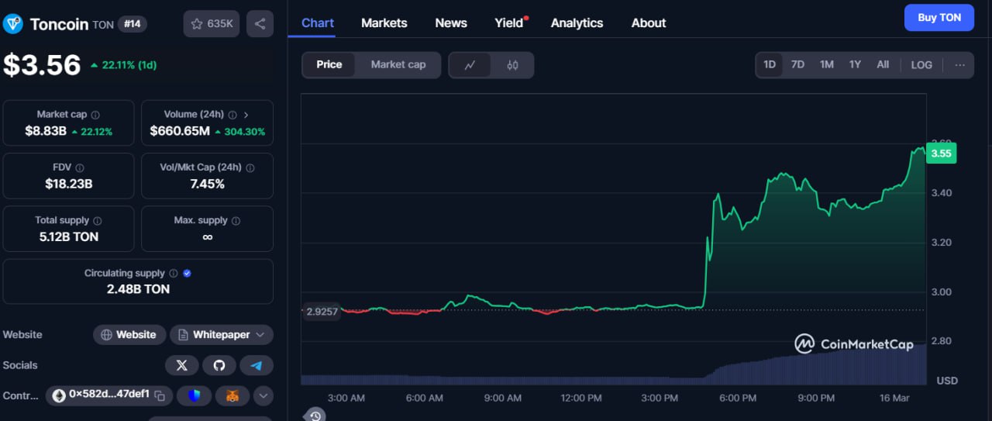Click the 2.9257 opening price label
Screen dimensions: 992x421
point(322,311)
